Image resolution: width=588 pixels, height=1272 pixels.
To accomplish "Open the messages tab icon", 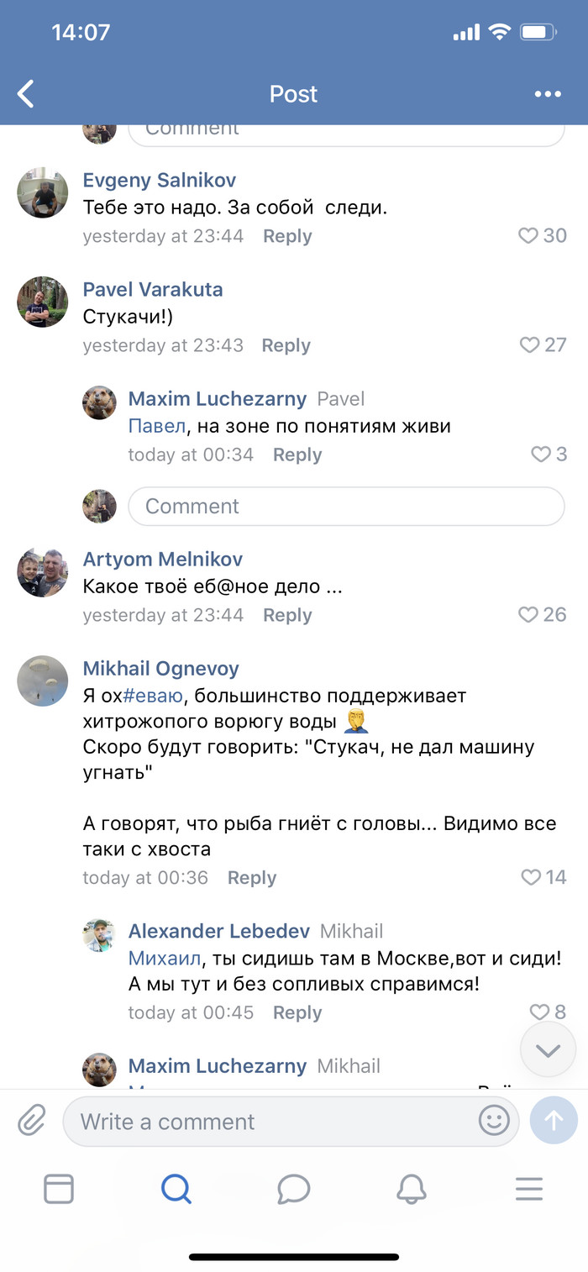I will tap(294, 1189).
